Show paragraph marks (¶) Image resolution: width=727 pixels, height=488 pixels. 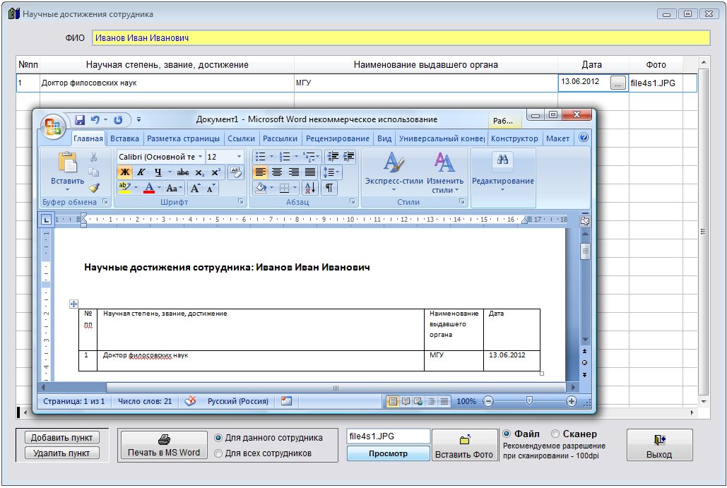point(329,188)
